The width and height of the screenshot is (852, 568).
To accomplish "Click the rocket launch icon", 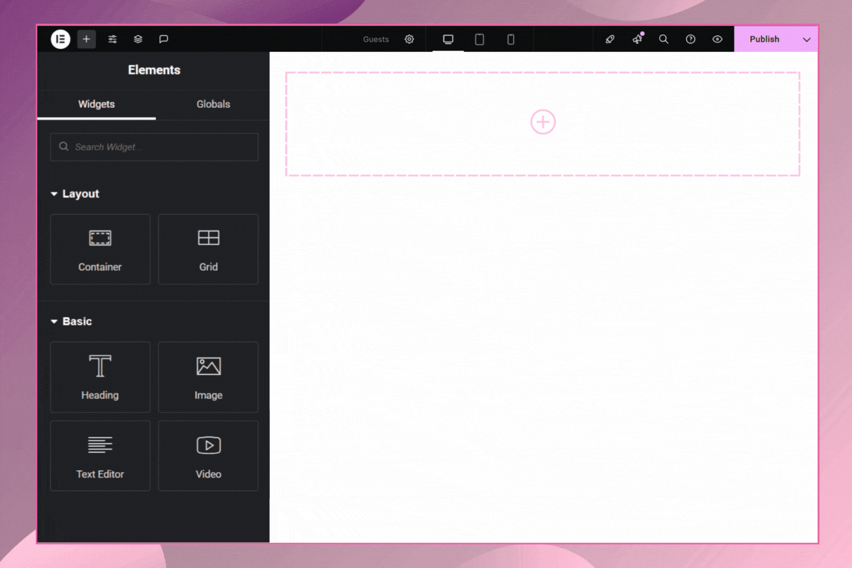I will (610, 39).
